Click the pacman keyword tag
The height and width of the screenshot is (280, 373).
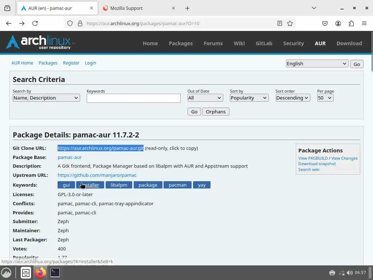177,185
